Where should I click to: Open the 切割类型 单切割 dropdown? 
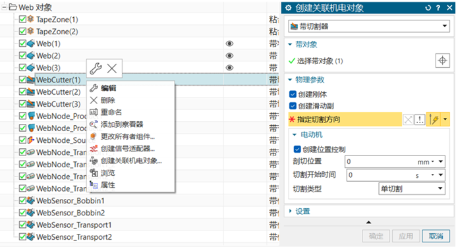tap(412, 189)
